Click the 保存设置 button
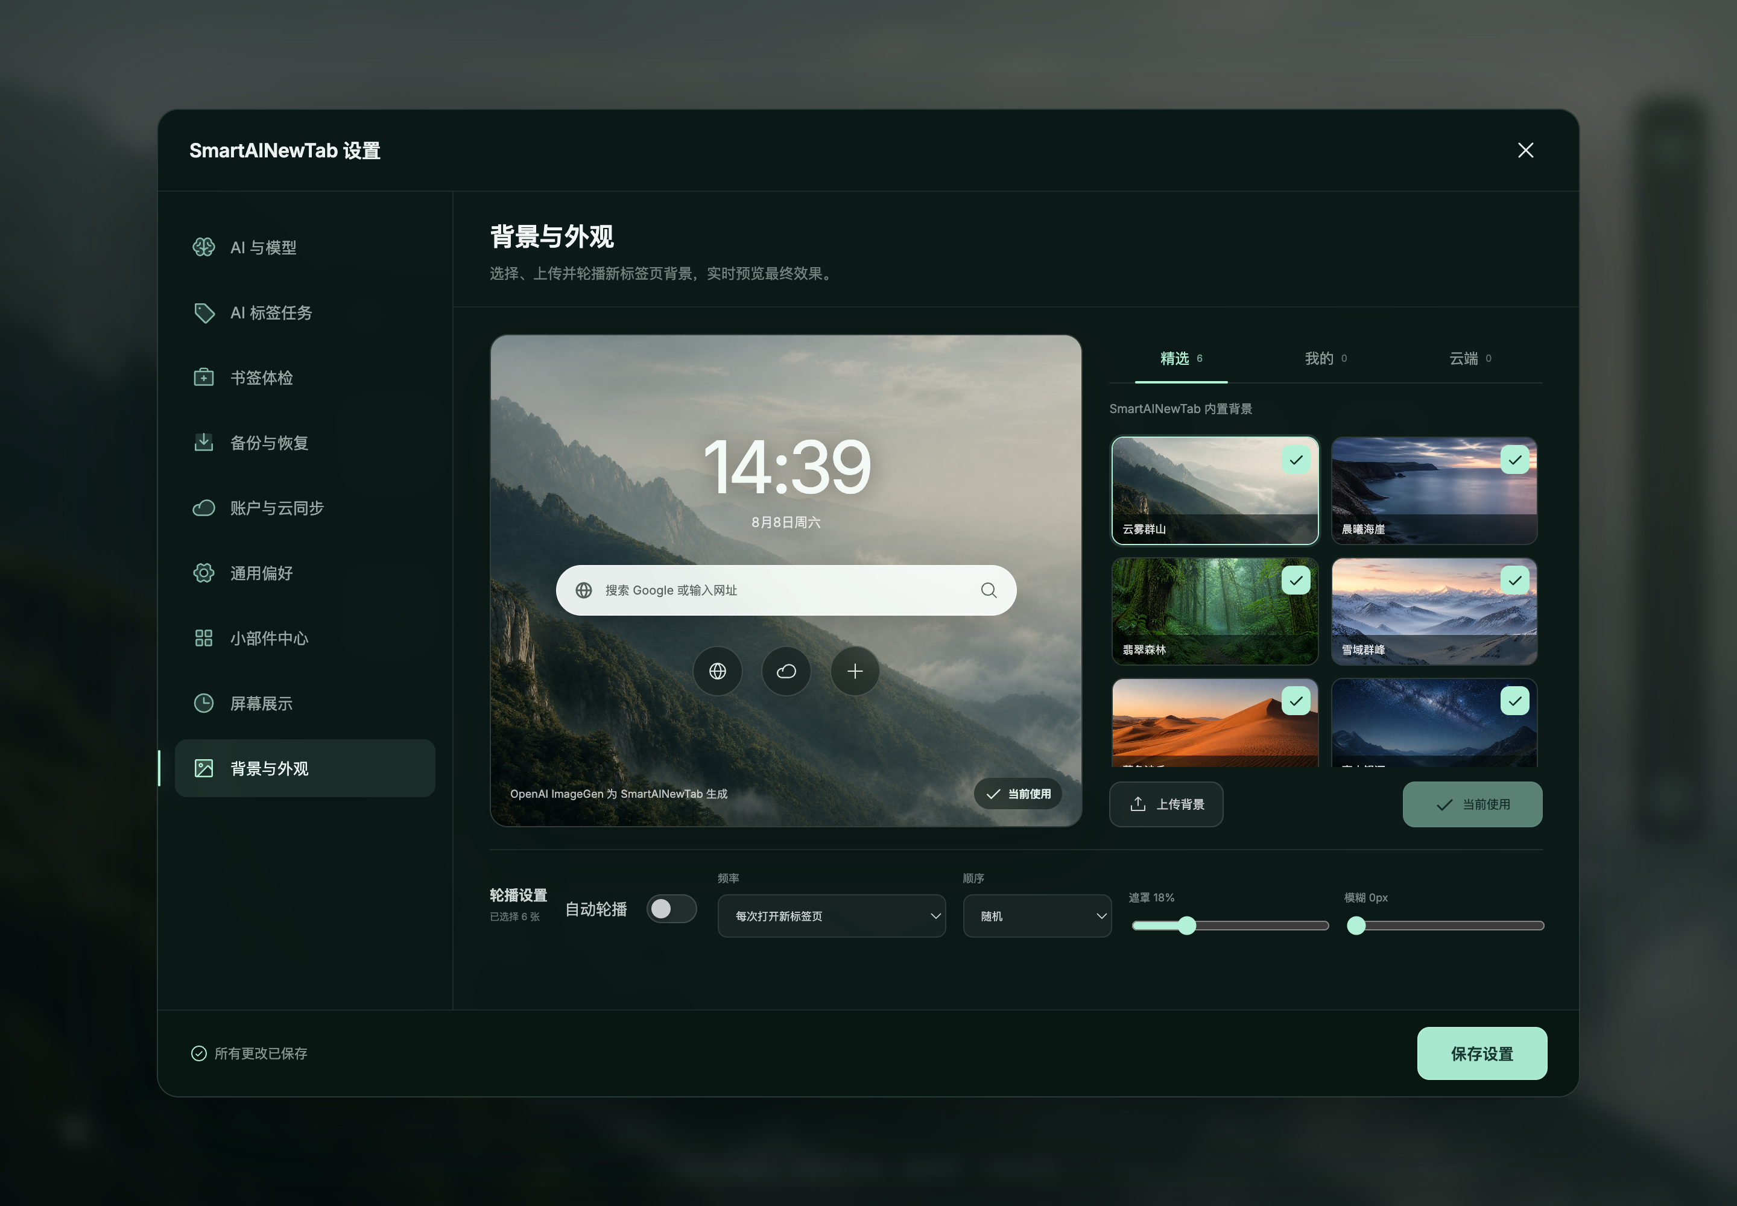Screen dimensions: 1737x1206 [1481, 1053]
